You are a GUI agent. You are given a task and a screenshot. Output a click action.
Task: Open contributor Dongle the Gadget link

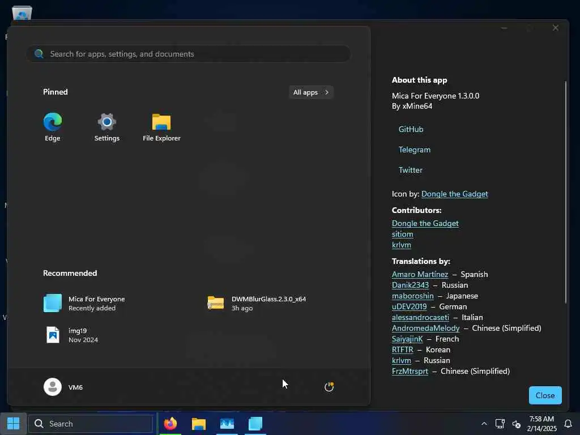point(425,223)
